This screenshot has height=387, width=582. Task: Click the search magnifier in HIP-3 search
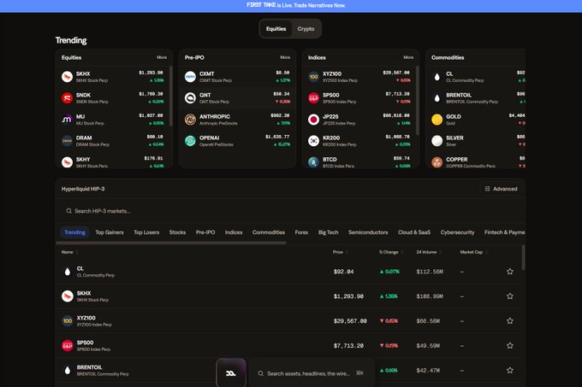[x=68, y=211]
